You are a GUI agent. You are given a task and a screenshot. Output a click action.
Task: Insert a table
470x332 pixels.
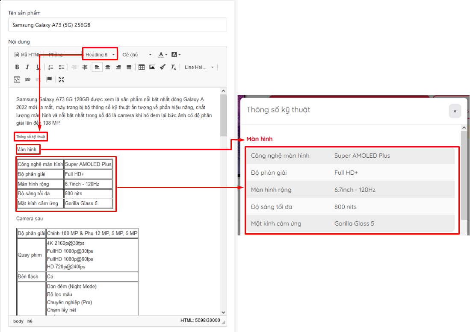pos(142,67)
